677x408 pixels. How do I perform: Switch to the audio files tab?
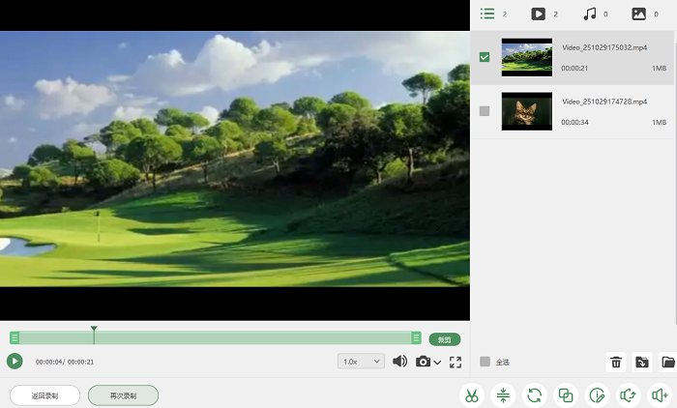click(596, 14)
